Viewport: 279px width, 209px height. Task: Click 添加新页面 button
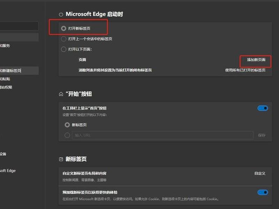(x=256, y=60)
